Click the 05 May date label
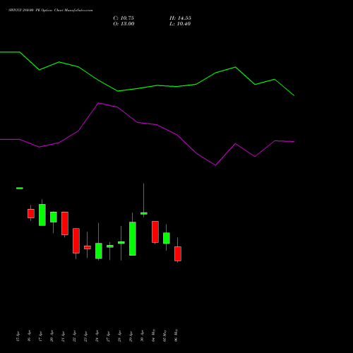 coord(164,335)
